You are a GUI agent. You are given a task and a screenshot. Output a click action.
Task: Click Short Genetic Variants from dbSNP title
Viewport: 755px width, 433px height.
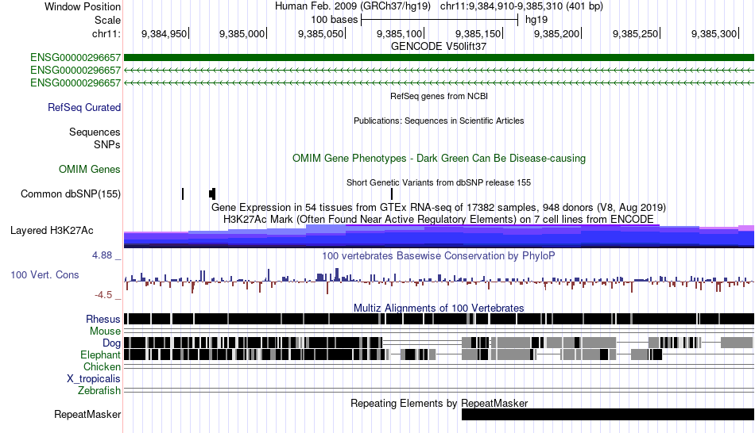(x=439, y=182)
